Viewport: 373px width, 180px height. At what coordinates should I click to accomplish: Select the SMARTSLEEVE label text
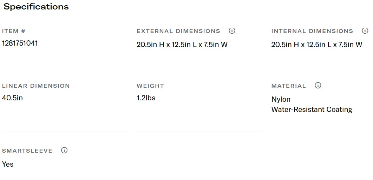(27, 151)
